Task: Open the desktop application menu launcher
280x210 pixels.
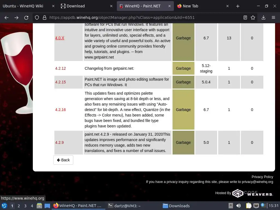Action: (4, 206)
